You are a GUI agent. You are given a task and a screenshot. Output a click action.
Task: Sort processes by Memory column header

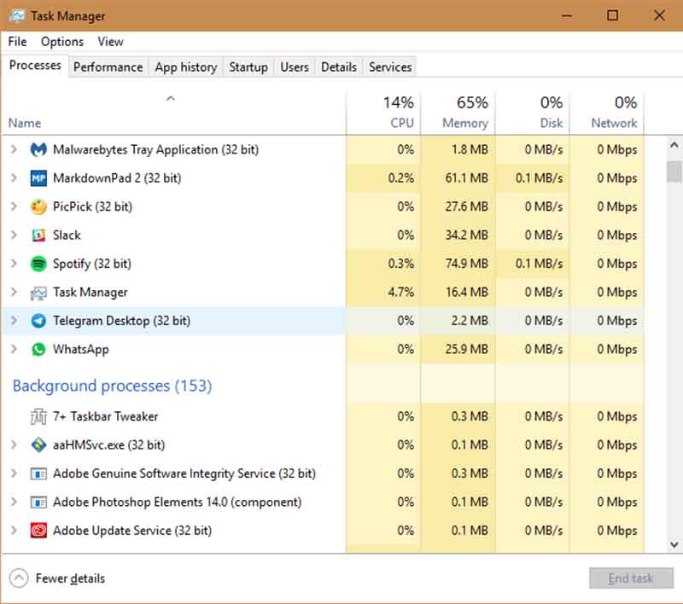(464, 113)
